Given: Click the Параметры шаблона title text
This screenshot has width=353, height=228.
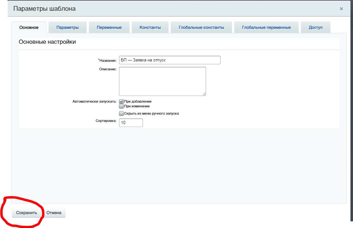Looking at the screenshot, I should pos(44,9).
